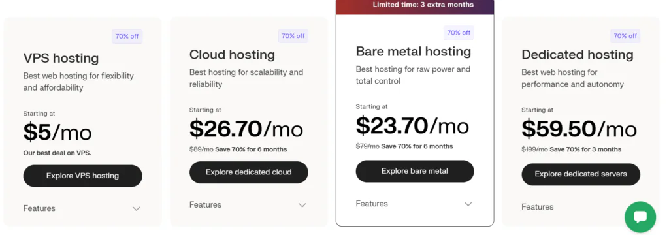The width and height of the screenshot is (669, 235).
Task: Click 'Best hosting for raw power' description
Action: tap(413, 74)
